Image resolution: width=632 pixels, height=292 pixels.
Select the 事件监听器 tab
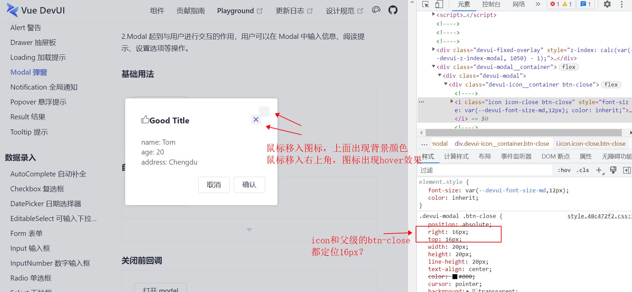click(x=516, y=156)
